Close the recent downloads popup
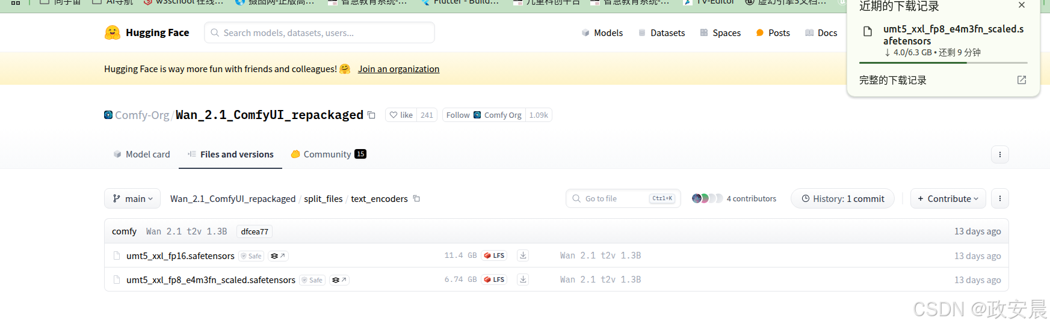 pos(1022,5)
